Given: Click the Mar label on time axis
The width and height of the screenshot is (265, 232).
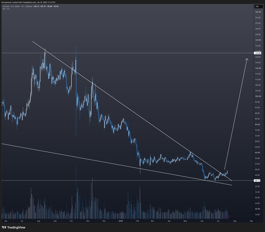Looking at the screenshot, I should (x=152, y=221).
